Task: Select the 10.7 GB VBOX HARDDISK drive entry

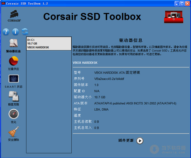Action: 49,44
